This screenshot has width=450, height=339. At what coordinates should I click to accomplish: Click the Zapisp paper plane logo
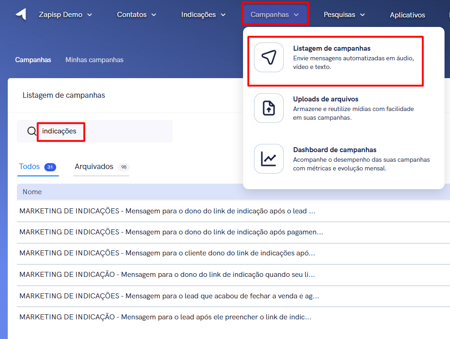coord(21,14)
